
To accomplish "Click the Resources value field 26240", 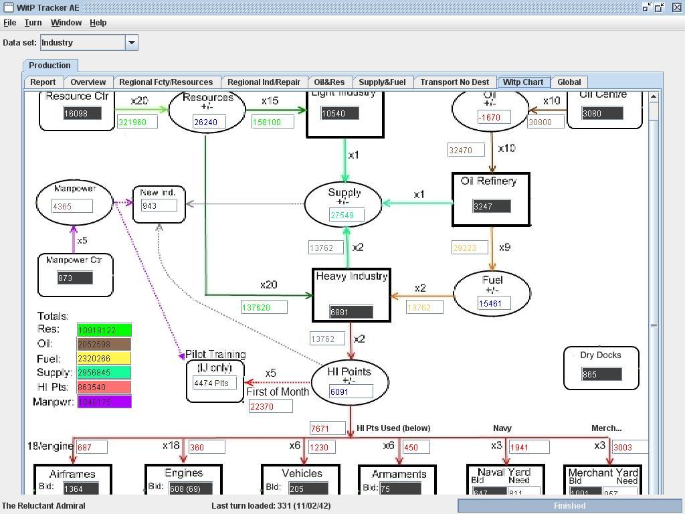I will [209, 122].
